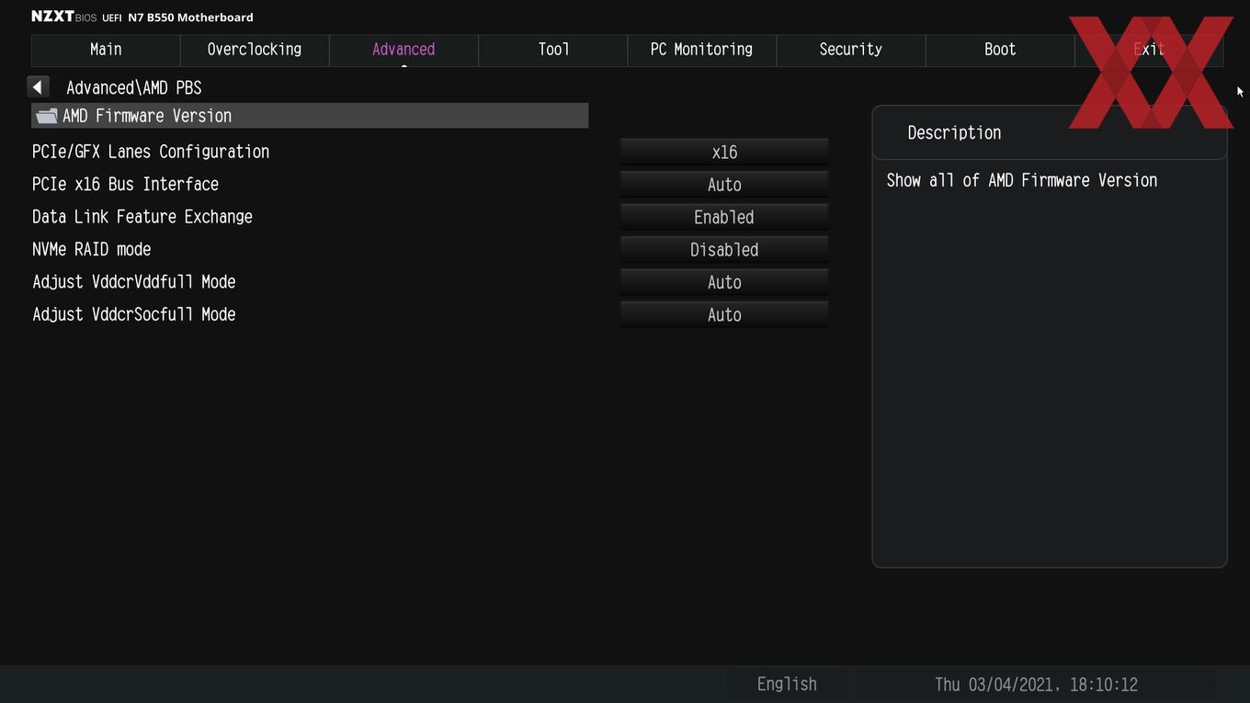Image resolution: width=1250 pixels, height=703 pixels.
Task: Switch to the Security tab
Action: click(x=850, y=50)
